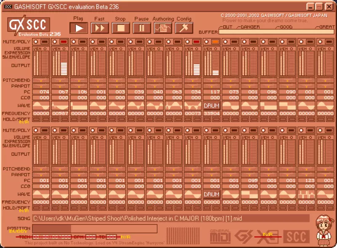Toggle the mute circle of the PC 096 channel
Image resolution: width=337 pixels, height=248 pixels.
pyautogui.click(x=263, y=42)
